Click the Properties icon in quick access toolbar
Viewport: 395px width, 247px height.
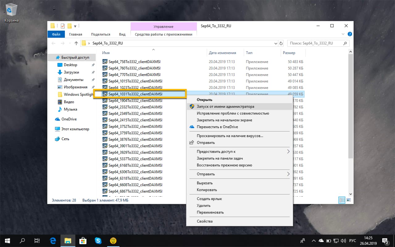62,27
